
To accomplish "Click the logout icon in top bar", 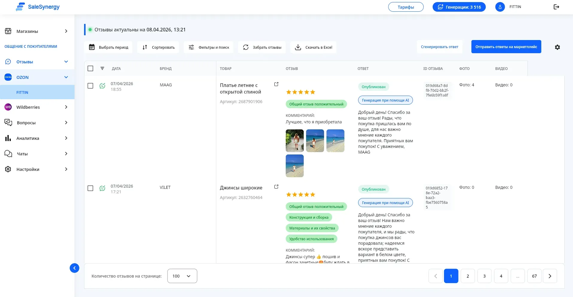I will 556,7.
